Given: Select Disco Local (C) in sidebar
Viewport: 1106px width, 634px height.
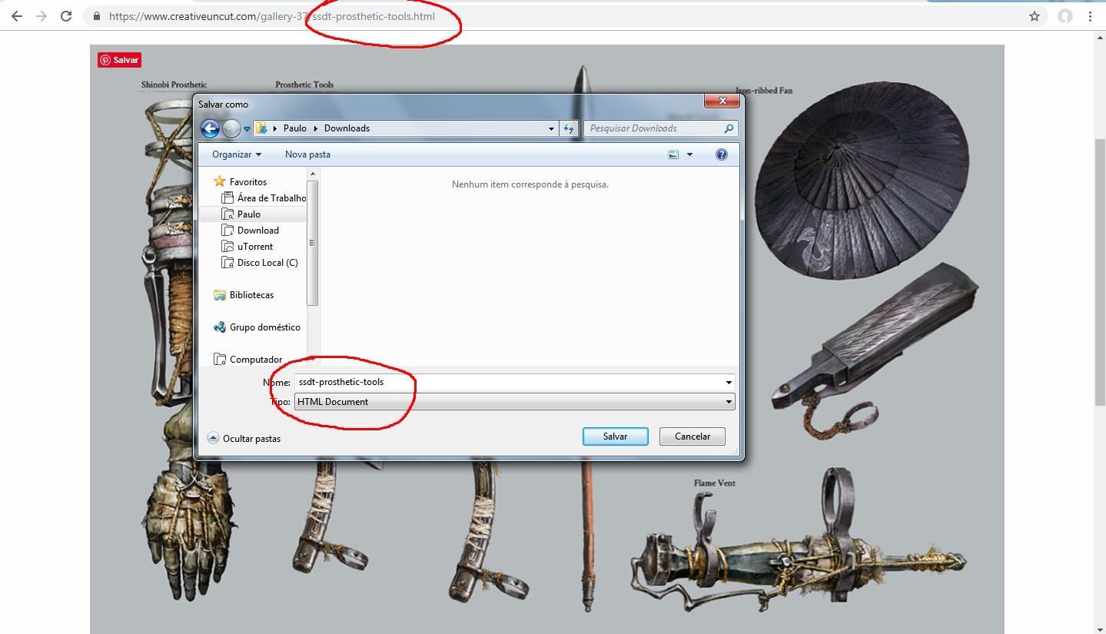Looking at the screenshot, I should (x=267, y=263).
